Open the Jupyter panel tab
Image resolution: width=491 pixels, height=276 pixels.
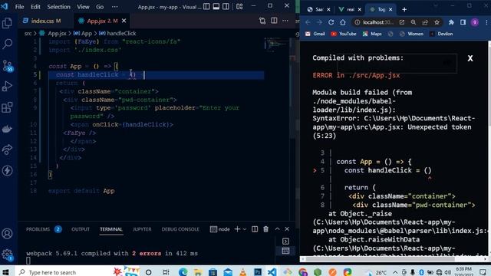142,229
